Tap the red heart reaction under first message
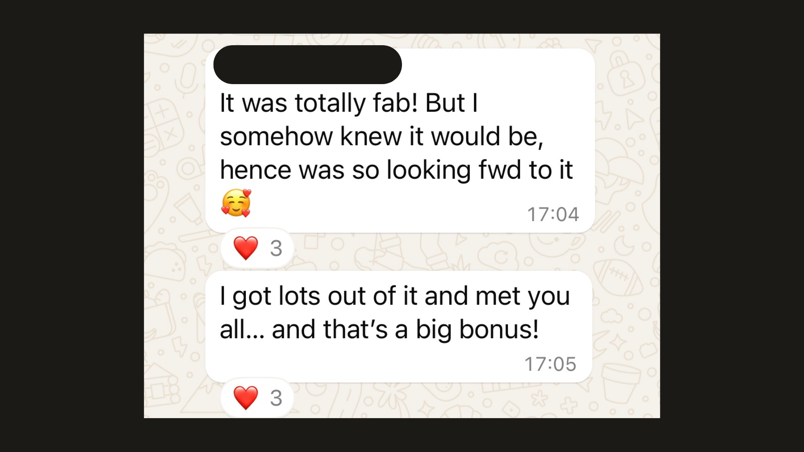This screenshot has height=452, width=804. tap(246, 248)
